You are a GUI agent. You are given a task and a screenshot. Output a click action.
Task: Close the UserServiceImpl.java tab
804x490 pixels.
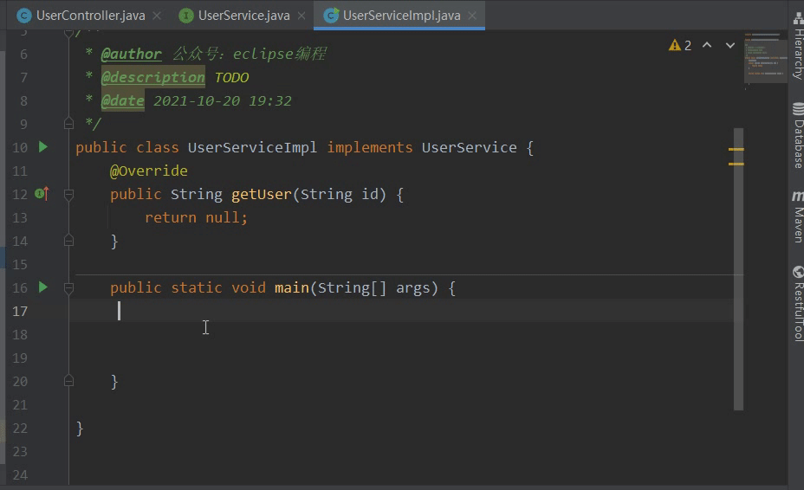[472, 16]
